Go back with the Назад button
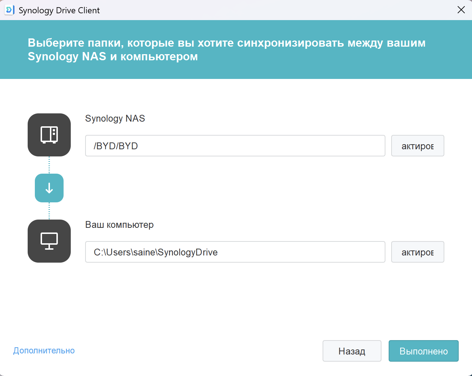The width and height of the screenshot is (472, 376). point(352,351)
